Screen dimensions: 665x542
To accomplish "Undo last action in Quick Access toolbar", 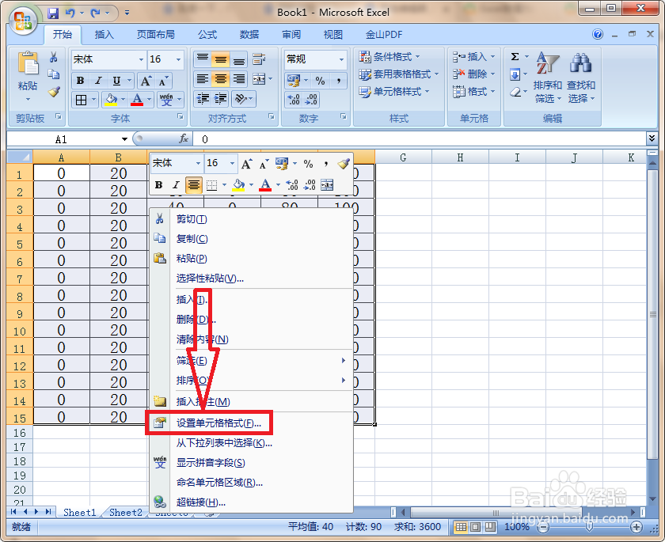I will (70, 13).
